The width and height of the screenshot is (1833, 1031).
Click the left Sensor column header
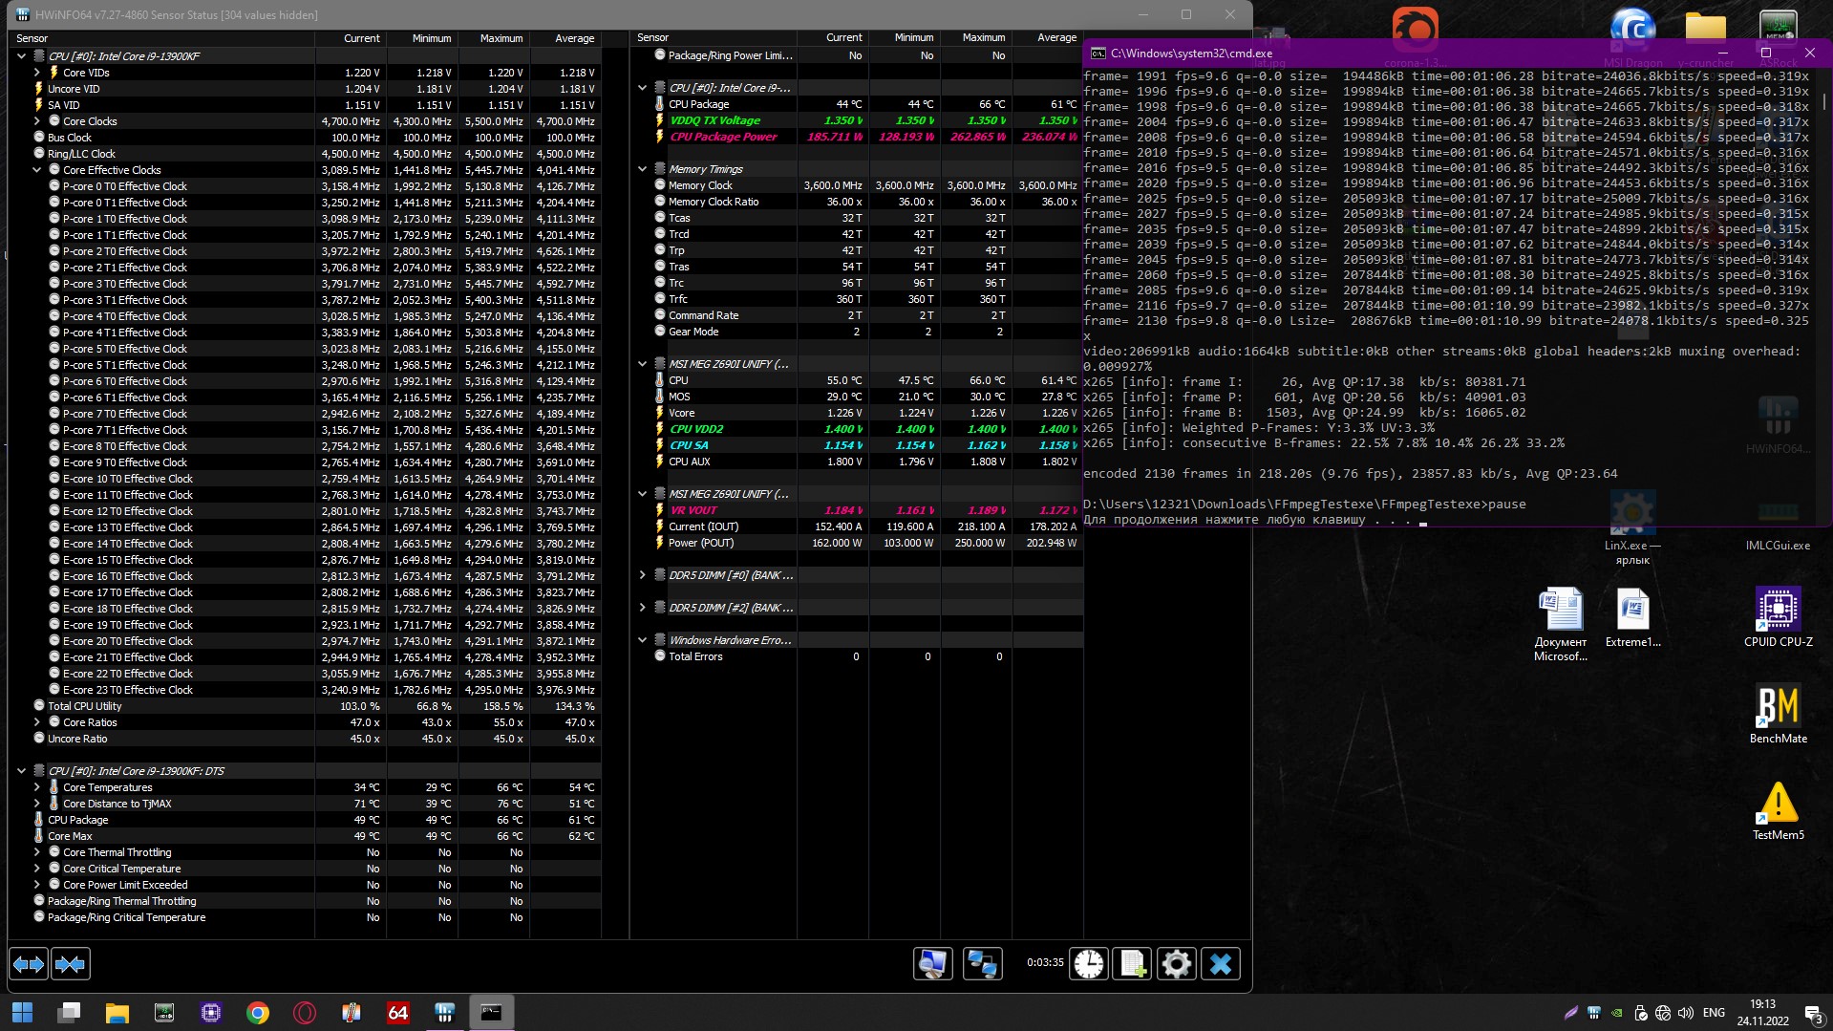click(162, 38)
